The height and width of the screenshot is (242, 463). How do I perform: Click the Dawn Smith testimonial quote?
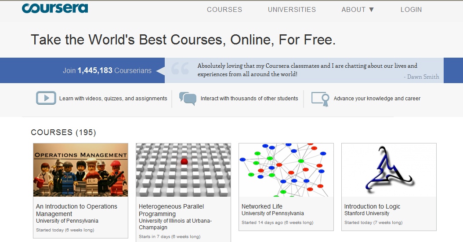[307, 70]
